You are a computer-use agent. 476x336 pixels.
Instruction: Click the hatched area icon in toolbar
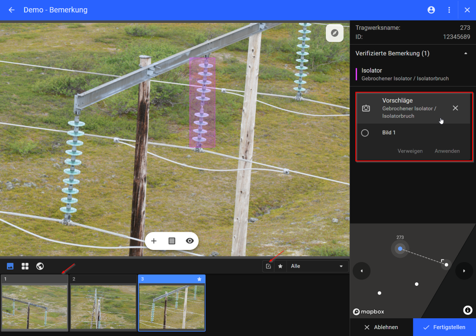tap(171, 241)
